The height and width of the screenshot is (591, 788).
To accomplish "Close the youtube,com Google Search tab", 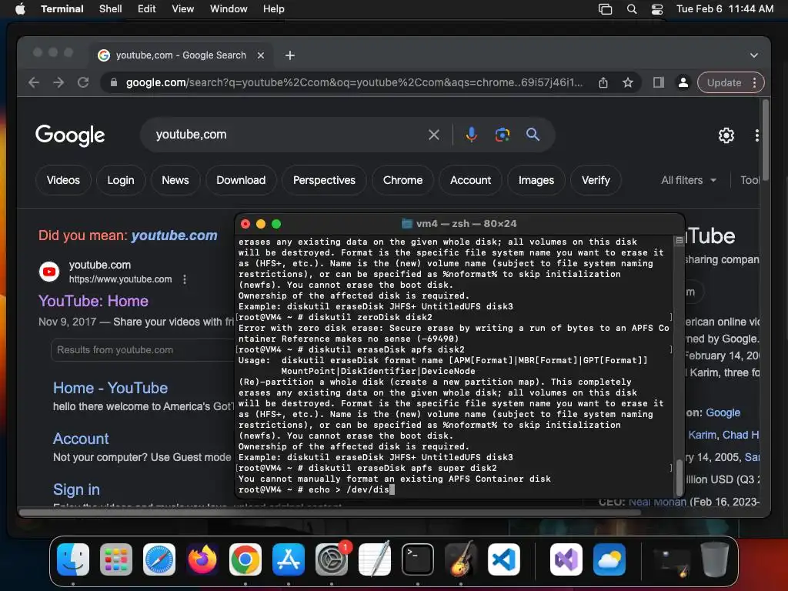I will 260,55.
